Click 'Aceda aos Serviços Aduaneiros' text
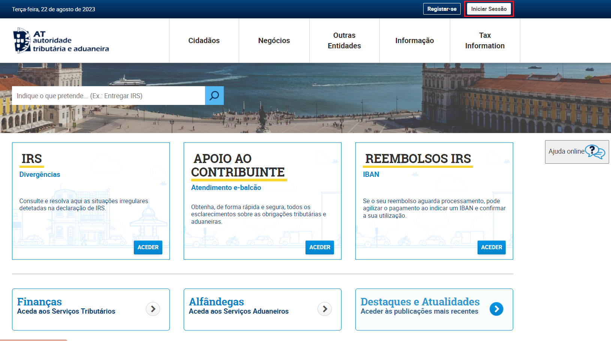Viewport: 611px width, 341px height. [239, 311]
